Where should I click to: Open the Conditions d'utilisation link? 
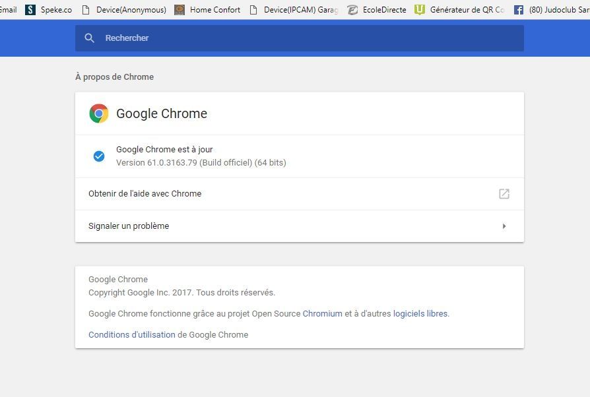pyautogui.click(x=132, y=334)
